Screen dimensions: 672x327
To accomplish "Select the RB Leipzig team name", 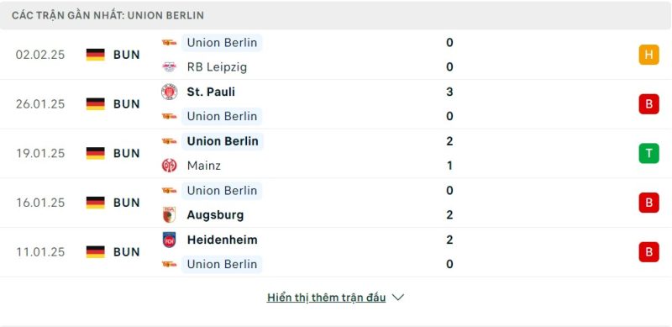I will (217, 67).
